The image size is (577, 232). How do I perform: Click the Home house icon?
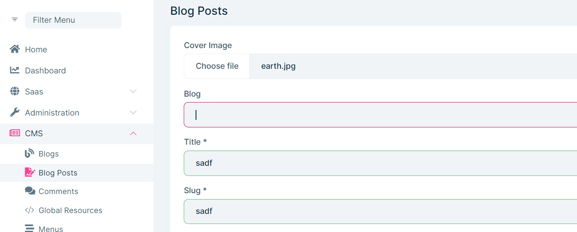tap(15, 49)
